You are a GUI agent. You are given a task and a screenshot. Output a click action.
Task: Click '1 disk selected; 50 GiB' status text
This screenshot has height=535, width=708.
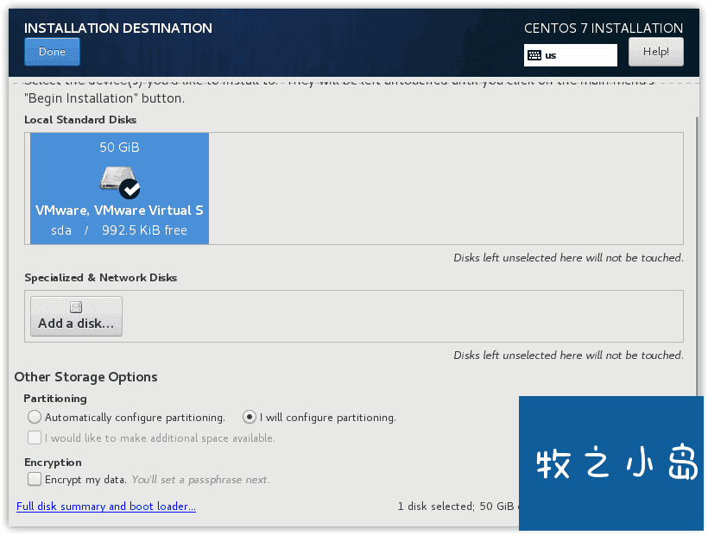456,507
